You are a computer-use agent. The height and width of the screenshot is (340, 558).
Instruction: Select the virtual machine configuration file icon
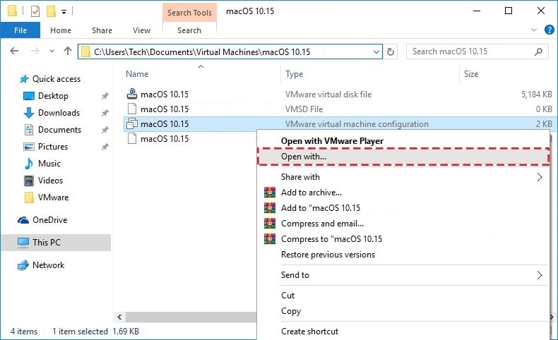click(132, 123)
